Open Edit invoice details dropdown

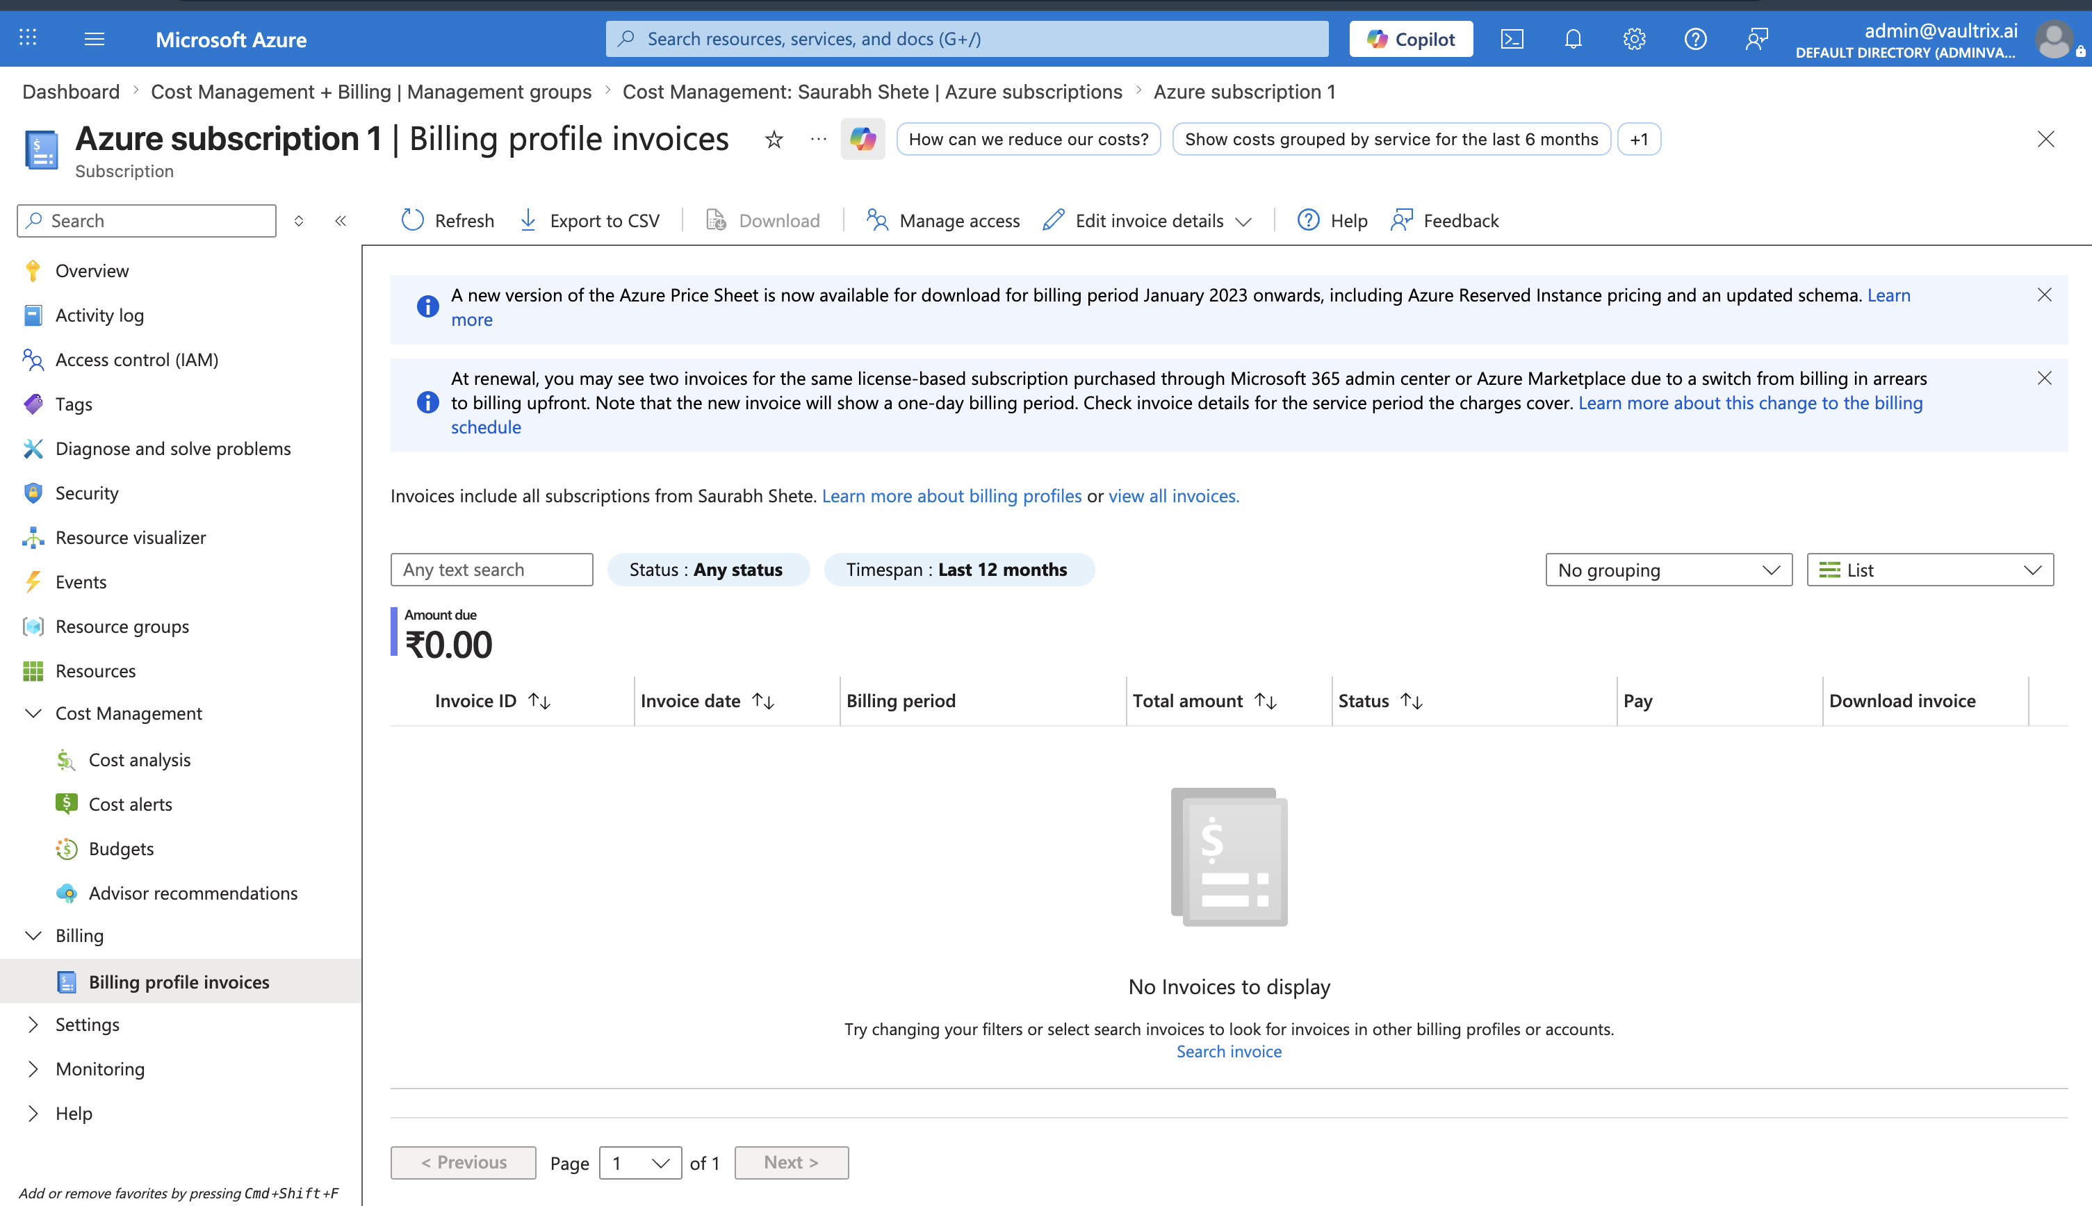point(1147,220)
